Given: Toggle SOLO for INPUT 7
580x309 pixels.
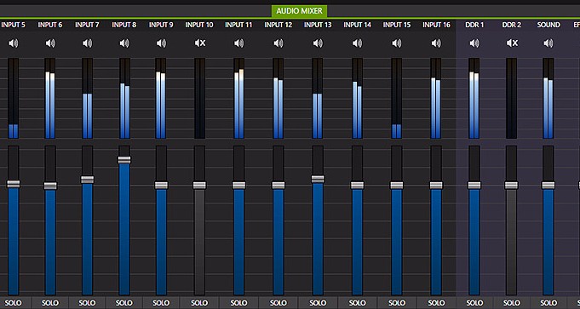Looking at the screenshot, I should 87,303.
